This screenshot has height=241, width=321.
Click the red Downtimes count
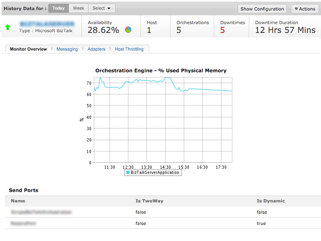coord(222,30)
